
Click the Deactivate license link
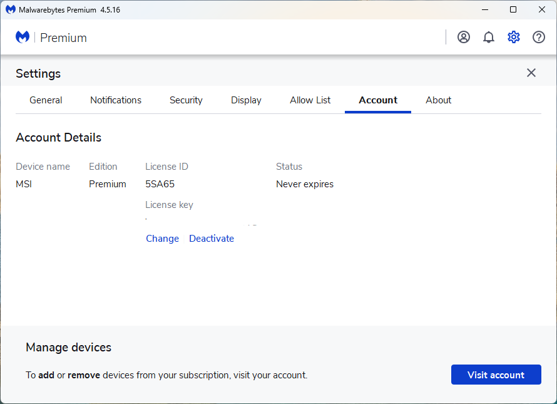212,238
